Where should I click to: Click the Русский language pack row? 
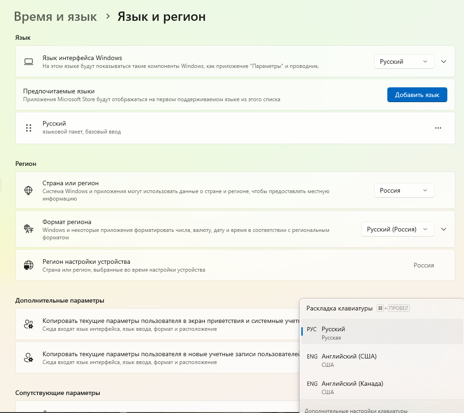[x=235, y=128]
